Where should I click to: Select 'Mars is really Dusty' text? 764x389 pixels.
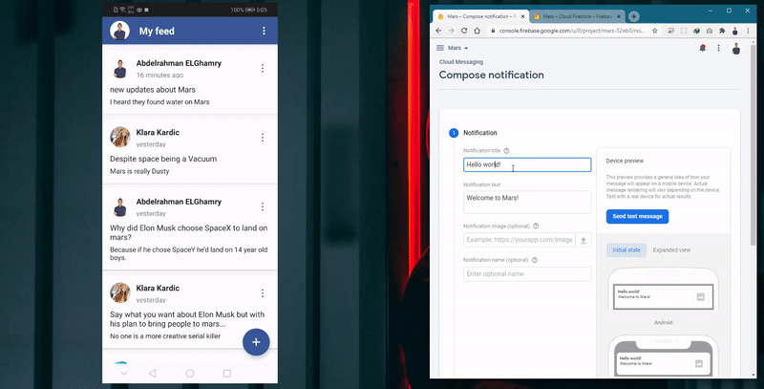tap(139, 171)
